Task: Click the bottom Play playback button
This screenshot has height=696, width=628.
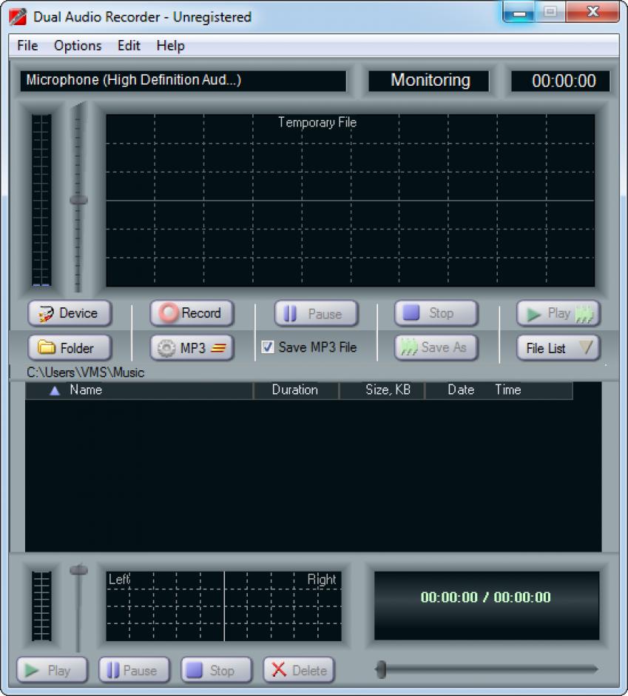Action: (x=52, y=671)
